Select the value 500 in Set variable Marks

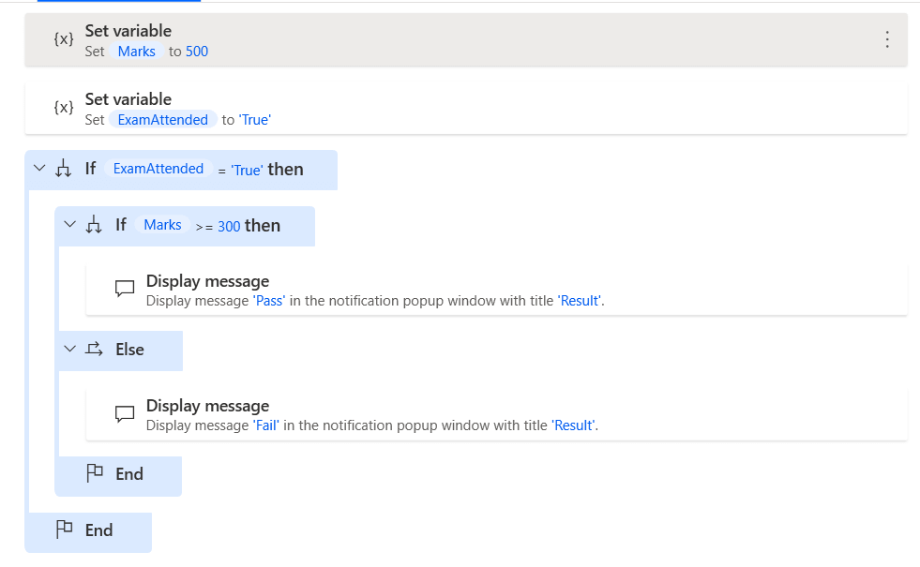click(x=196, y=52)
